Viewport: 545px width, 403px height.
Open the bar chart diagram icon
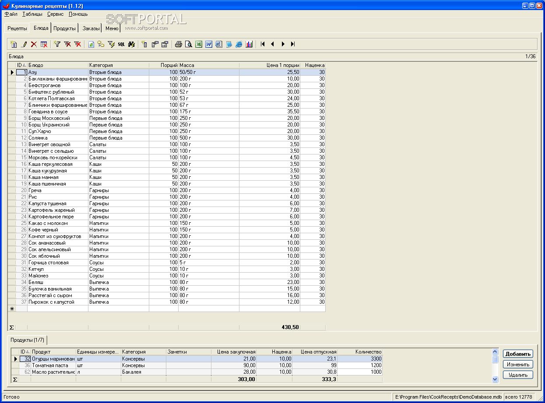tap(249, 44)
